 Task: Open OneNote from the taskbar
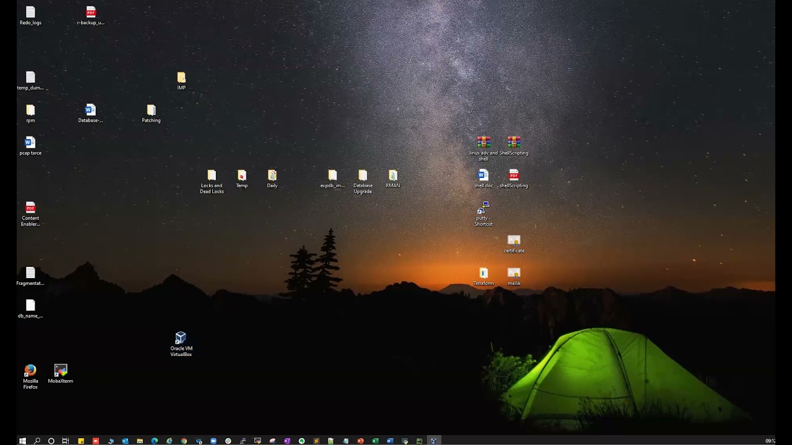[287, 441]
